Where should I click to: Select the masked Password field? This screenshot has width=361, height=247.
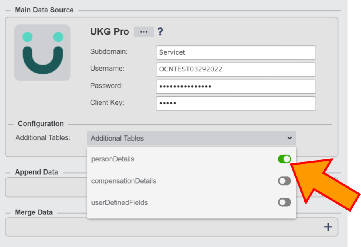[x=236, y=86]
